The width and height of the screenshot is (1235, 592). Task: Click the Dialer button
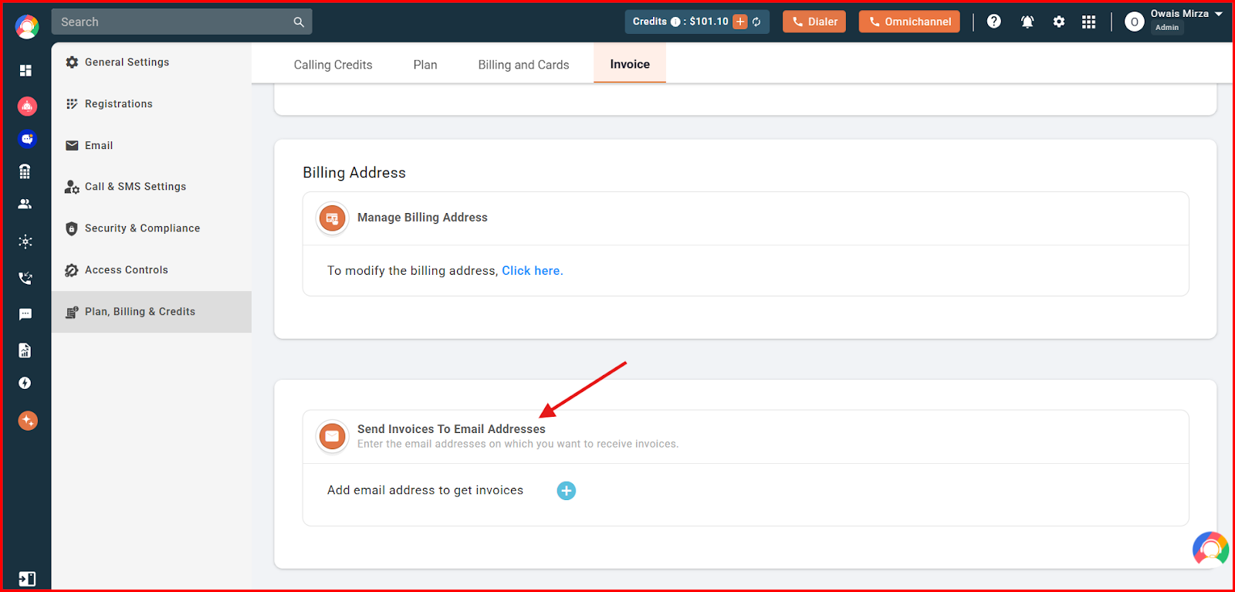[x=814, y=22]
